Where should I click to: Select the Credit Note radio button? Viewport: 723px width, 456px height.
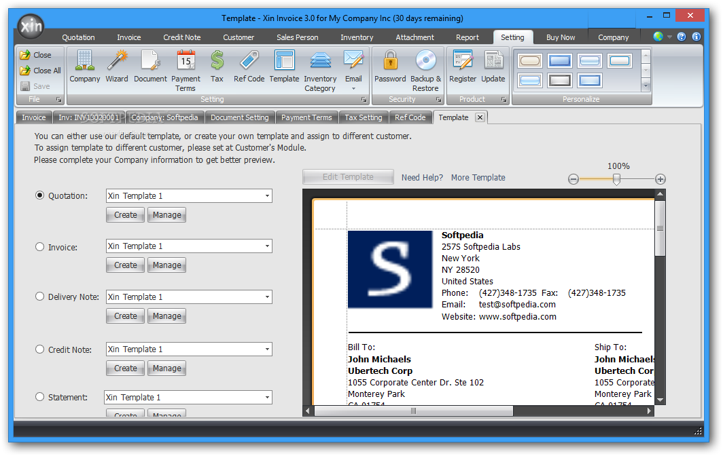point(39,349)
